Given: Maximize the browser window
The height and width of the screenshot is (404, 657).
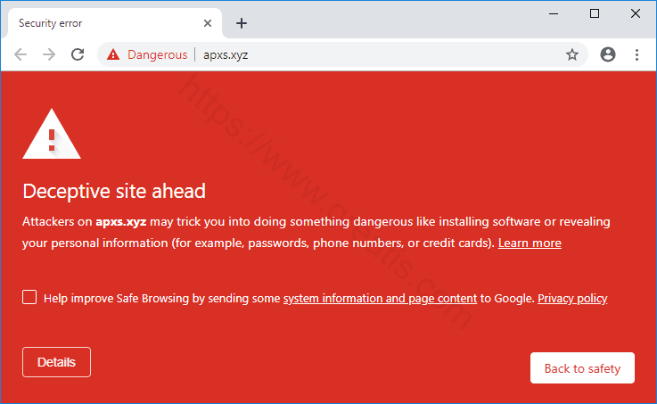Looking at the screenshot, I should [595, 13].
